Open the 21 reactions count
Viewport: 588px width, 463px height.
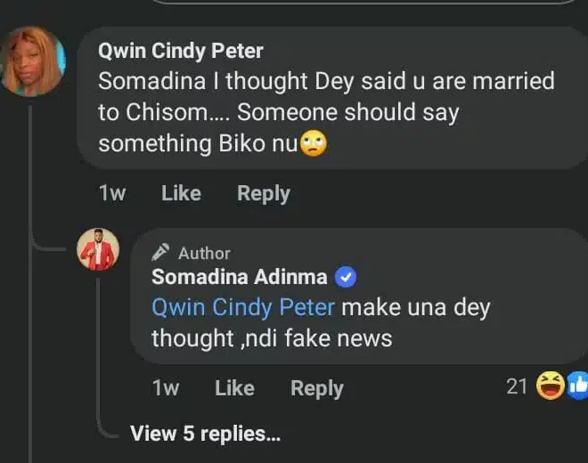point(517,386)
